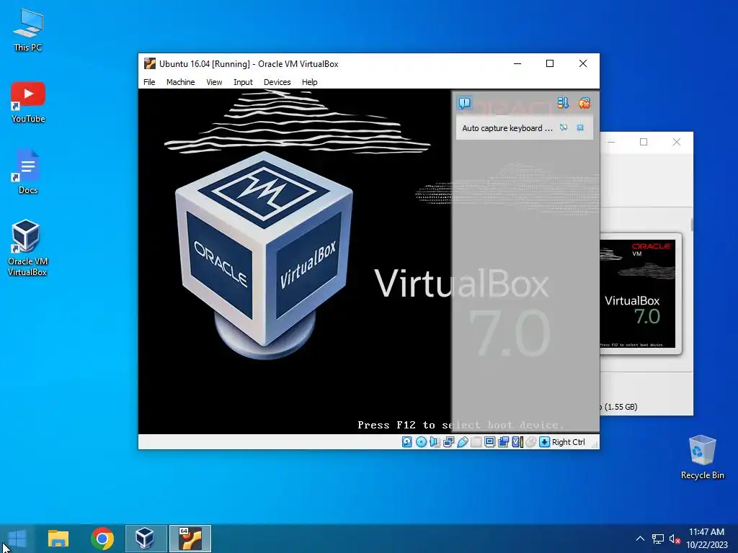738x553 pixels.
Task: Open the Machine menu
Action: [180, 82]
